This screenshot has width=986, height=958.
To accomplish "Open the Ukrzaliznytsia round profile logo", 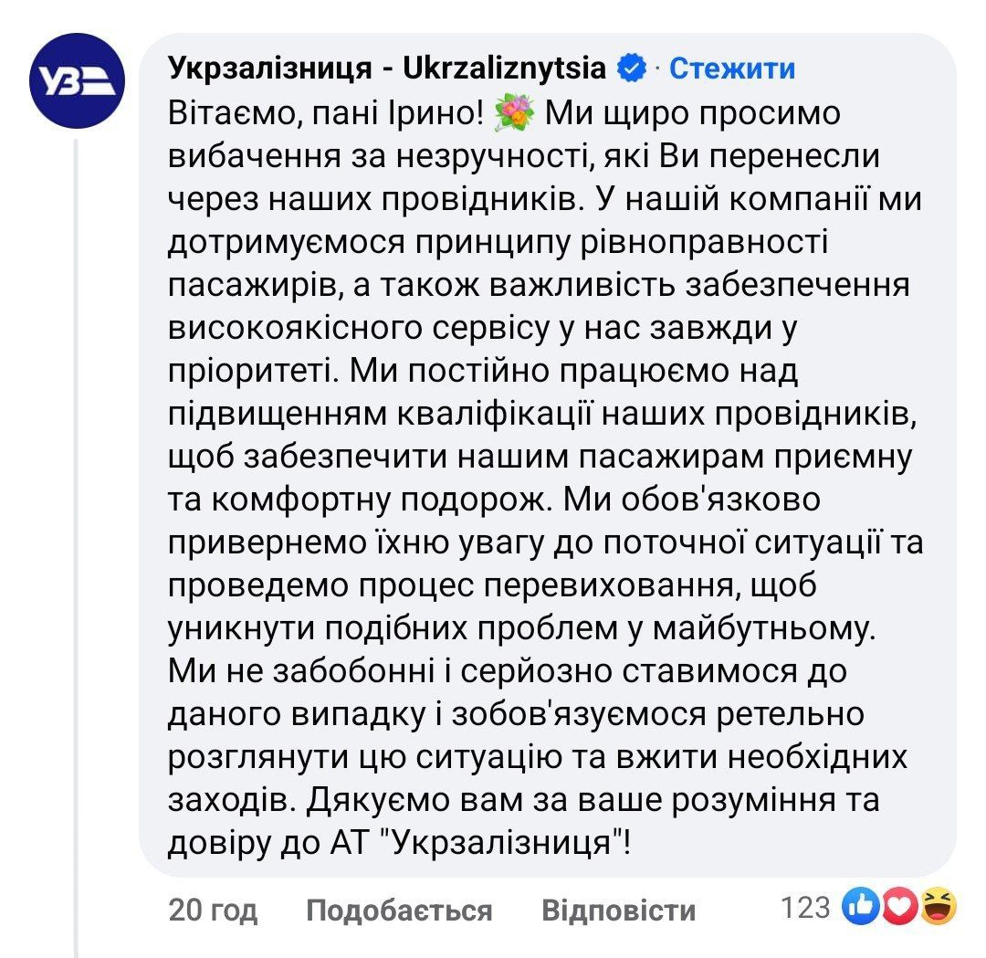I will pyautogui.click(x=76, y=80).
